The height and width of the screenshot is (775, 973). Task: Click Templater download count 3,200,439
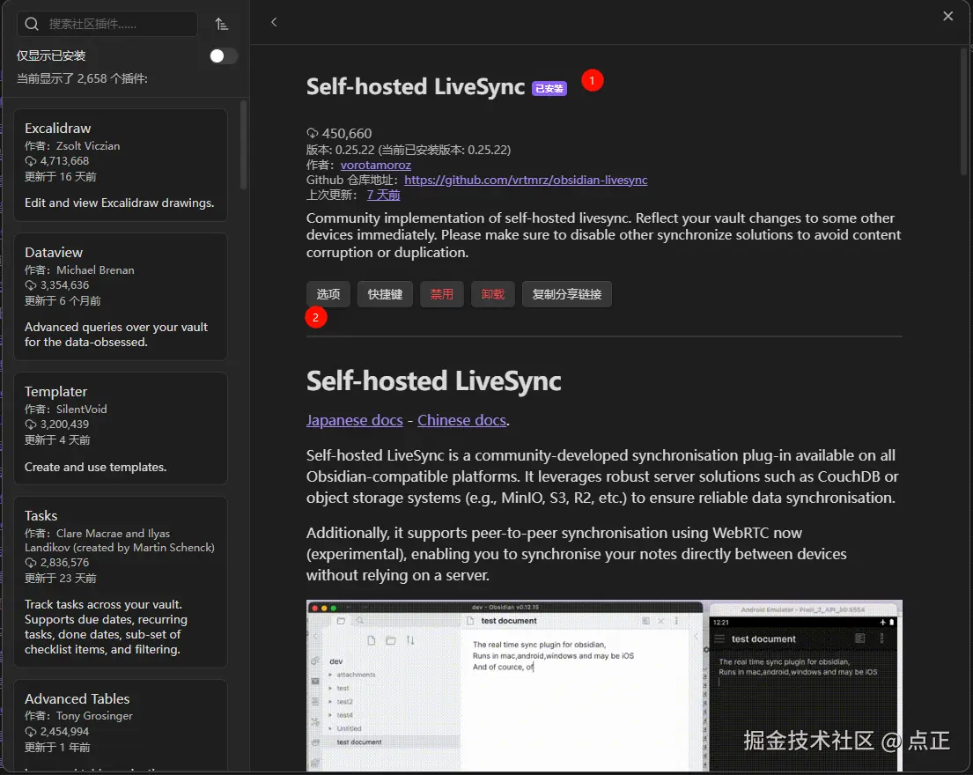(64, 424)
